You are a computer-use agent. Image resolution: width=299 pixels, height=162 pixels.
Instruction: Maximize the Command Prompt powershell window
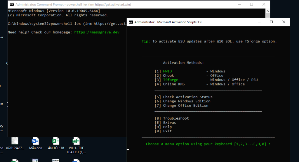(251, 4)
